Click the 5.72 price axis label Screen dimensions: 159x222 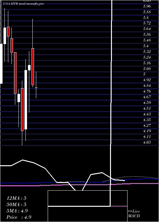coord(147,23)
